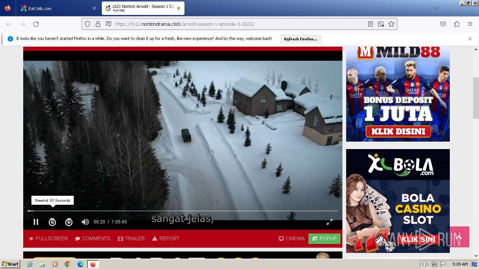
Task: Dismiss the Firefox refresh notification bar
Action: [x=470, y=39]
